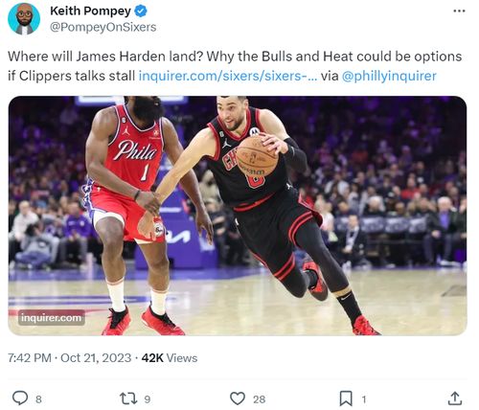Click the share upload icon
Image resolution: width=479 pixels, height=410 pixels.
(454, 399)
